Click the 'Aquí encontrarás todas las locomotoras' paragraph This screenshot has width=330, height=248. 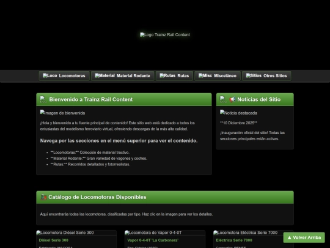(x=127, y=214)
